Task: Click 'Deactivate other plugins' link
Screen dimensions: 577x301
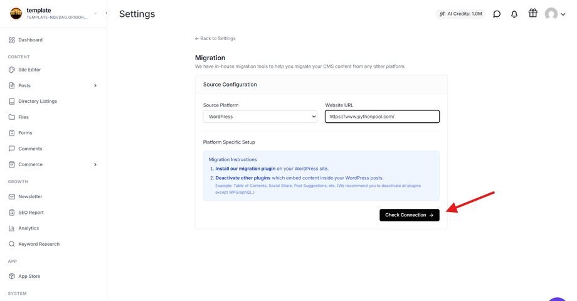Action: coord(243,177)
